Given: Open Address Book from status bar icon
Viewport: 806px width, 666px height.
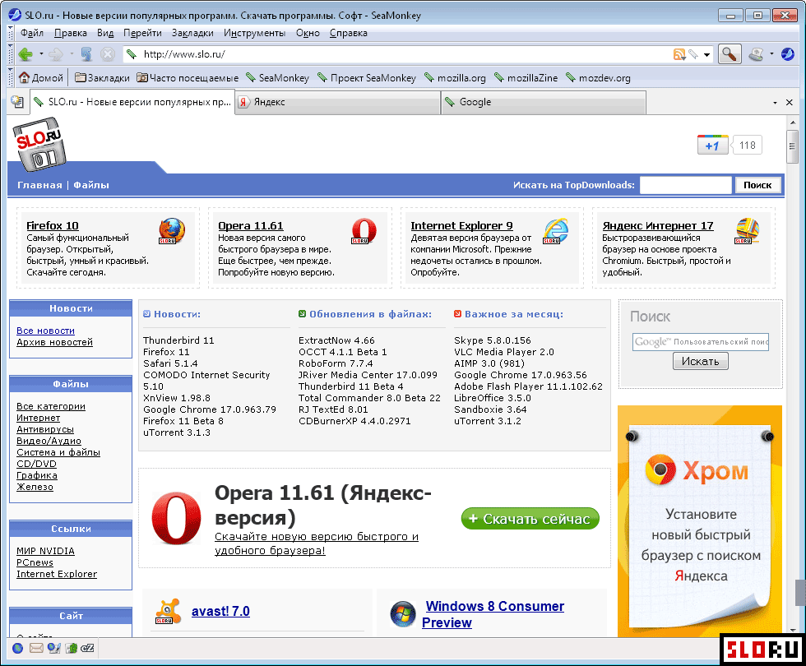Looking at the screenshot, I should (x=71, y=648).
